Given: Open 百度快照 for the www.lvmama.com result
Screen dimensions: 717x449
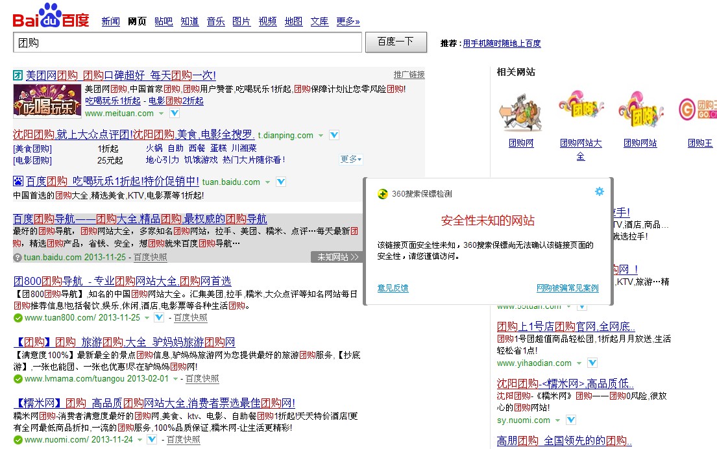Looking at the screenshot, I should pyautogui.click(x=202, y=379).
